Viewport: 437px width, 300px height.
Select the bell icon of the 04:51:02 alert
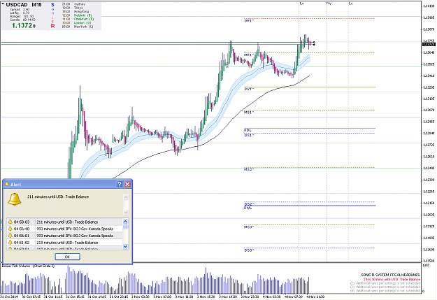click(x=10, y=243)
